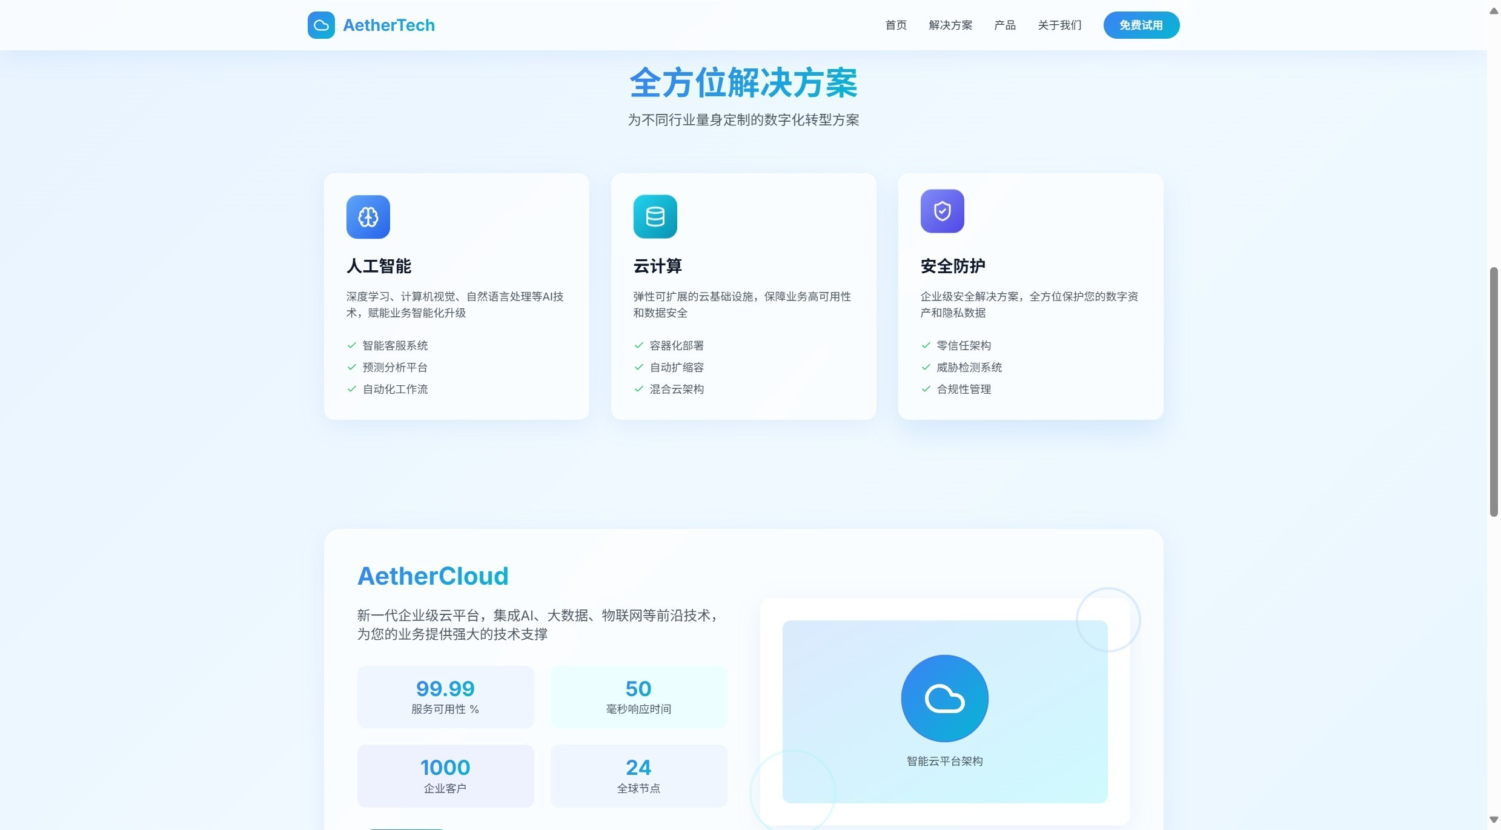Click the checkmark beside 容器化部署
This screenshot has height=830, width=1501.
coord(638,345)
